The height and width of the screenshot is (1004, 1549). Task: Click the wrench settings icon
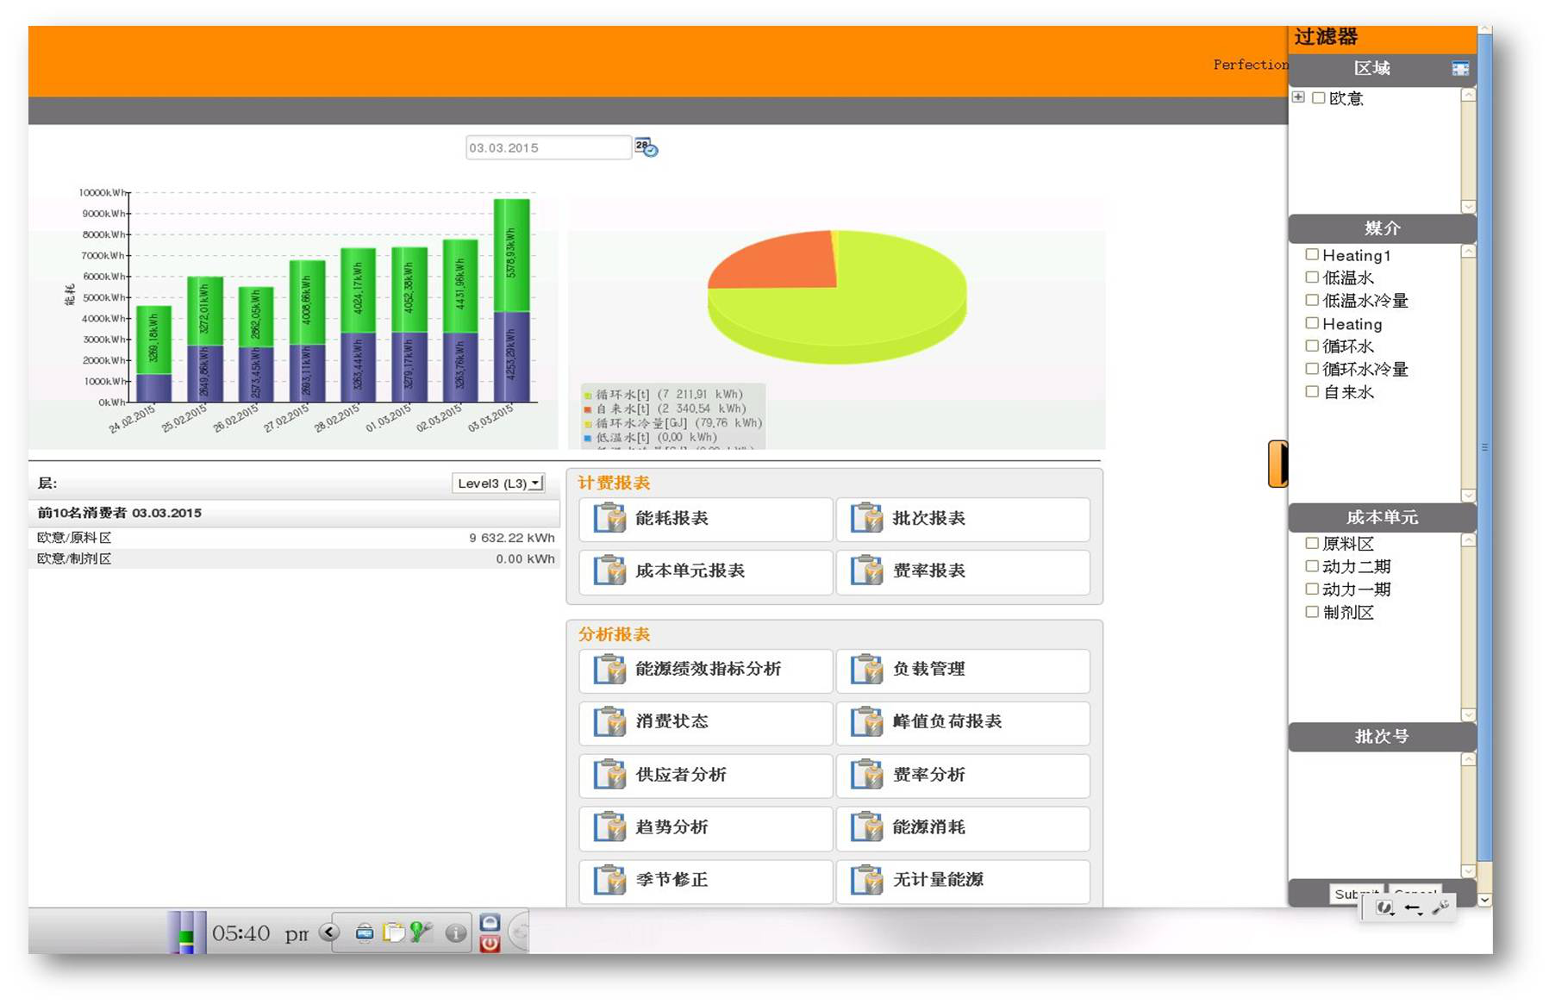point(1440,907)
